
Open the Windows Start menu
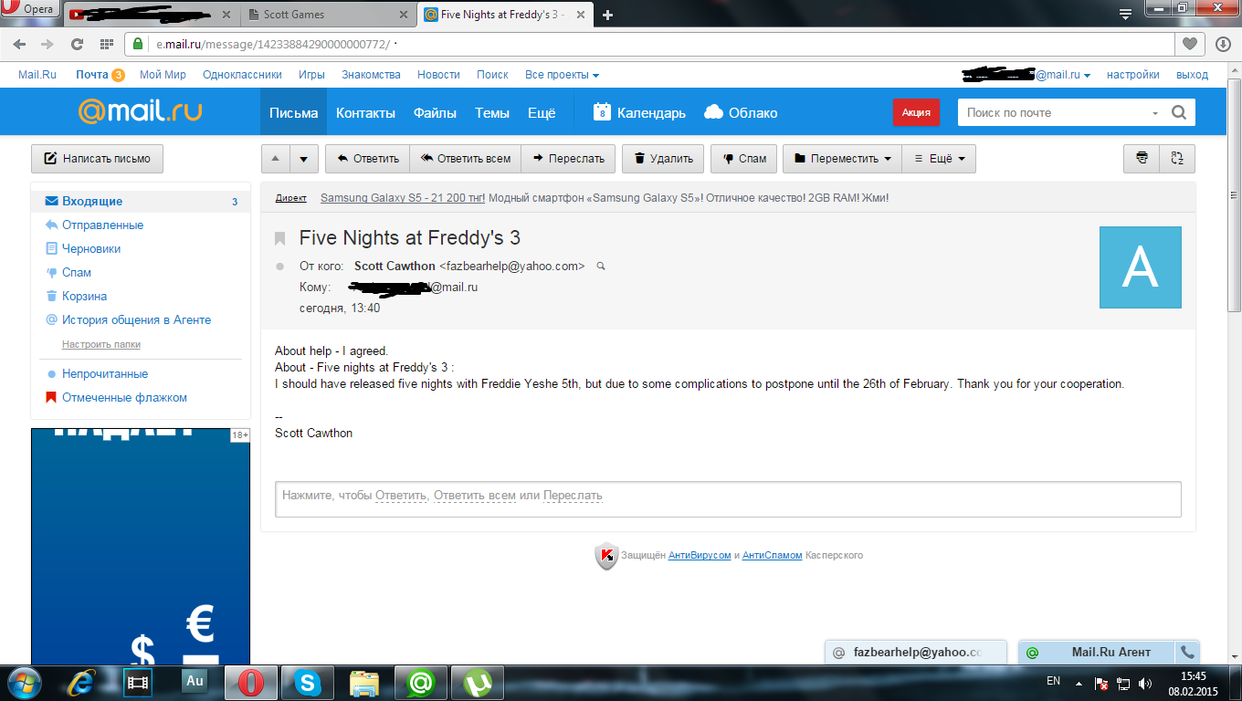24,683
